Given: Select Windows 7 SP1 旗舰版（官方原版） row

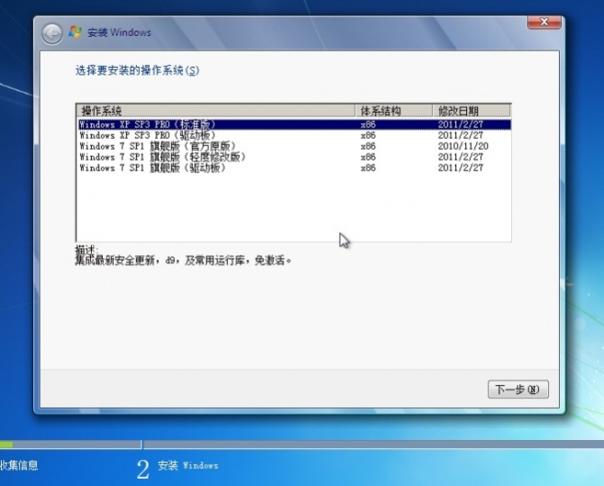Looking at the screenshot, I should (295, 146).
